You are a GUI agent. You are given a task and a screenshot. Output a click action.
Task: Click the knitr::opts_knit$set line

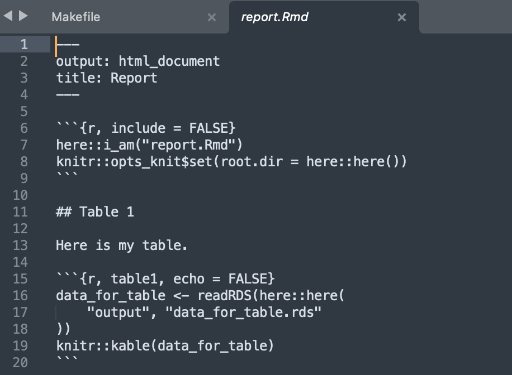click(x=231, y=161)
